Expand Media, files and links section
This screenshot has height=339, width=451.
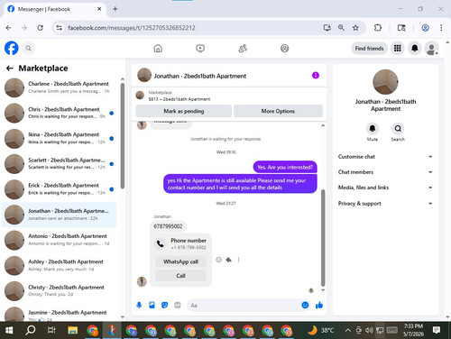click(x=385, y=188)
